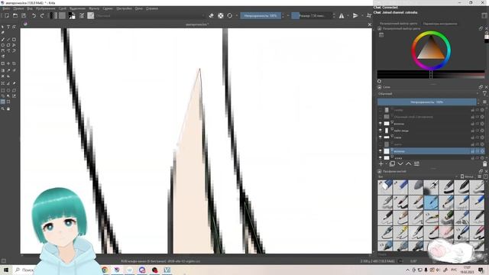Screen dimensions: 489x275
Task: Move the layer down in the stack
Action: (400, 163)
